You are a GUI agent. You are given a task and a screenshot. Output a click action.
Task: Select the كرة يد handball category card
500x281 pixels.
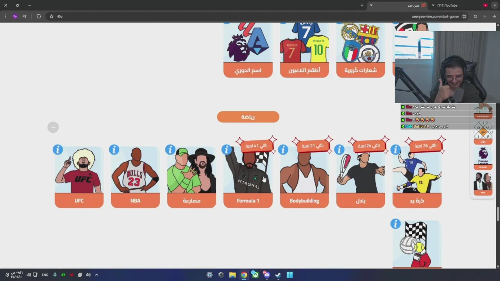point(417,177)
